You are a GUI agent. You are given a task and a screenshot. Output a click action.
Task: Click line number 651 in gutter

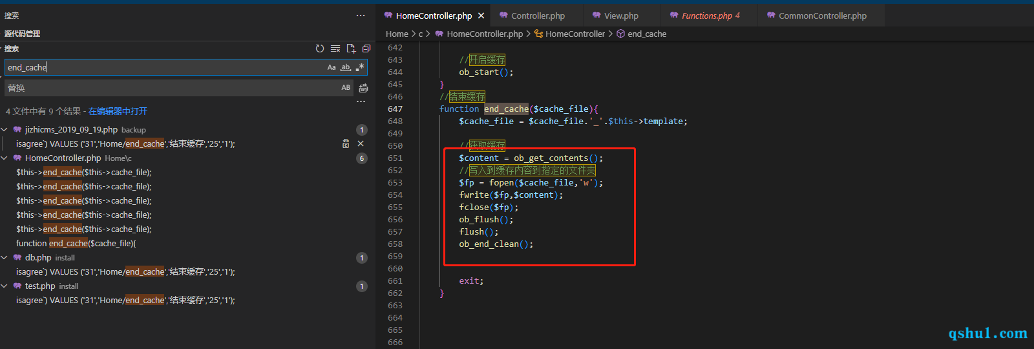(x=395, y=158)
